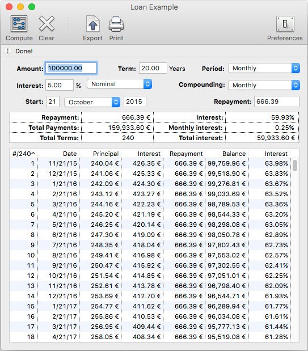Click the Export arrow document icon
Viewport: 308px width, 351px height.
click(92, 24)
